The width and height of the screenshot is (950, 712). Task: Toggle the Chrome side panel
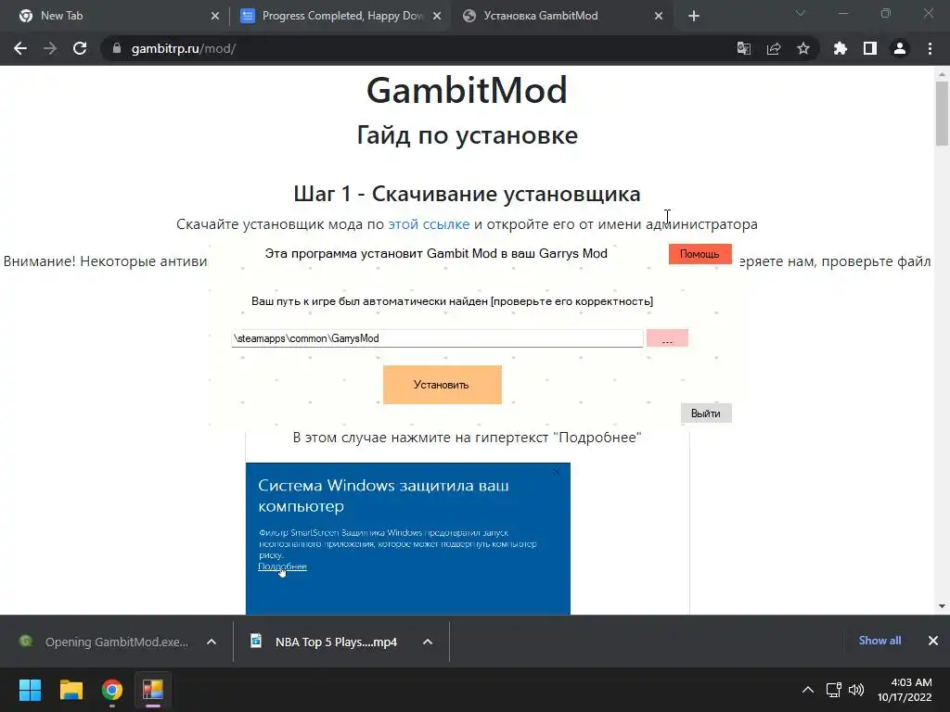869,48
